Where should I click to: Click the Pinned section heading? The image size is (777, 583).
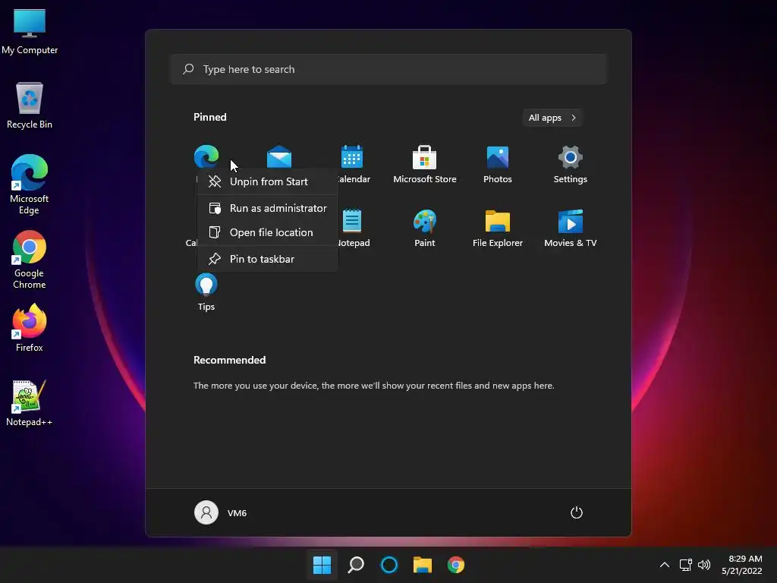pos(210,117)
